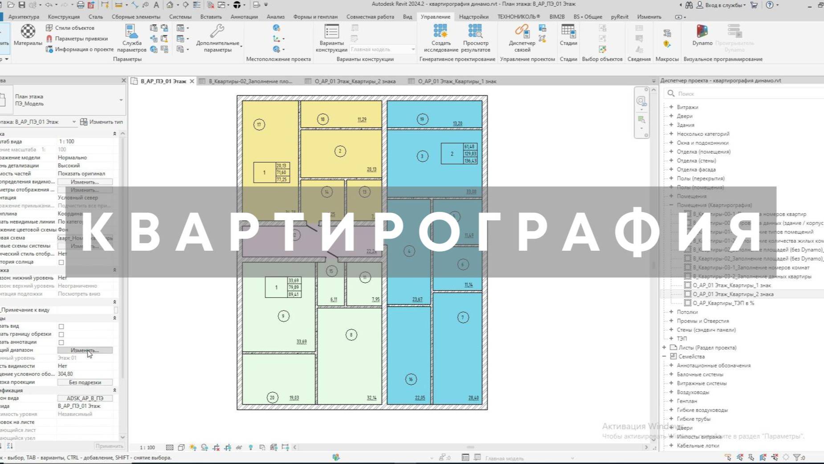The image size is (824, 464).
Task: Open the Materials dialog
Action: [x=28, y=35]
